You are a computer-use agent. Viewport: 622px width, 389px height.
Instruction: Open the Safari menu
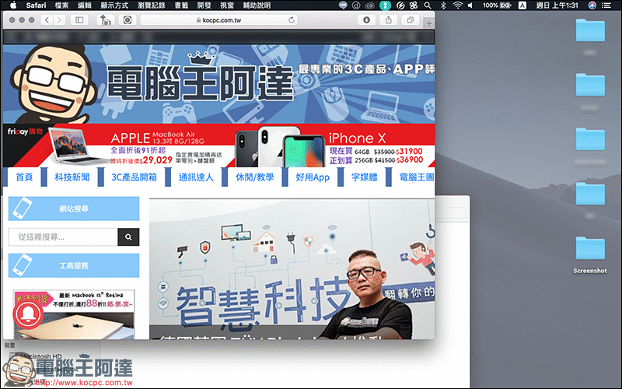coord(36,5)
